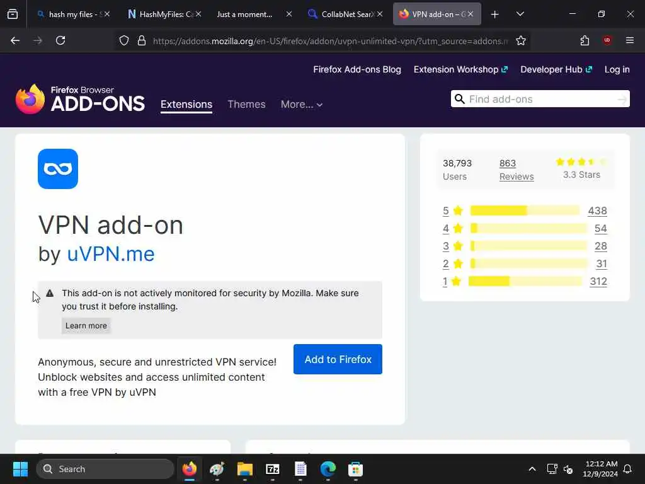645x484 pixels.
Task: Close the VPN add-on tab
Action: click(470, 14)
